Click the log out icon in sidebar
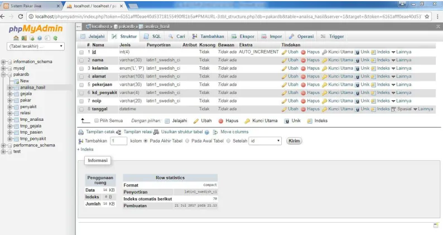Image resolution: width=443 pixels, height=235 pixels. 24,38
